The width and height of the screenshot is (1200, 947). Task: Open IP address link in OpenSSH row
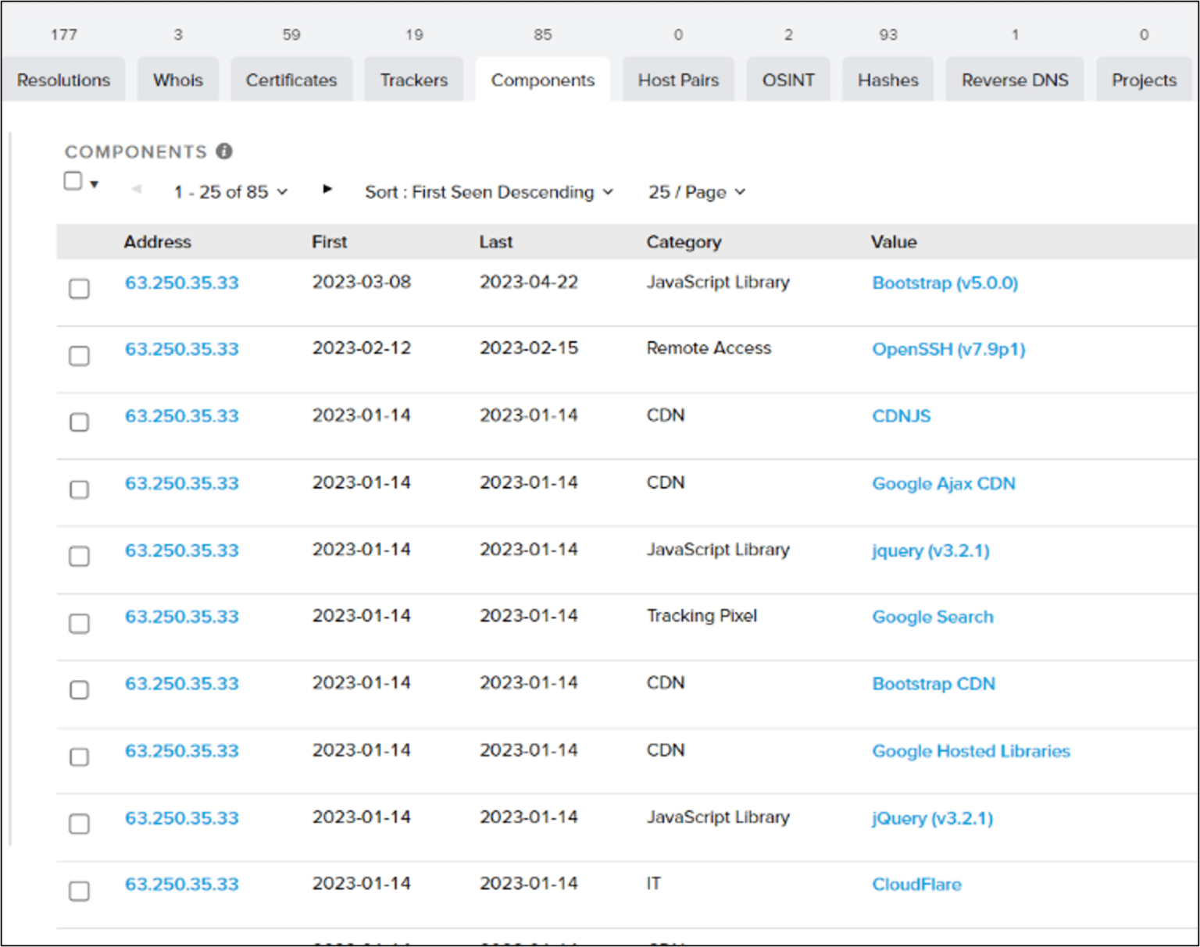coord(182,349)
